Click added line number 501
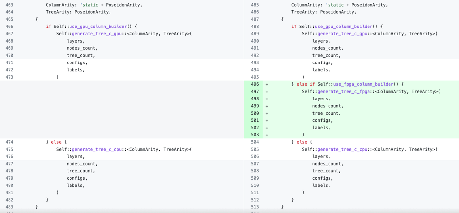This screenshot has width=459, height=213. (255, 120)
